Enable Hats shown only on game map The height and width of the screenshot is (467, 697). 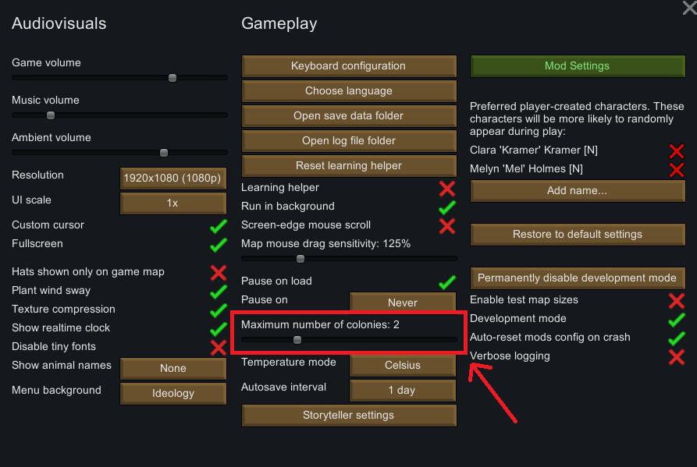pyautogui.click(x=218, y=273)
